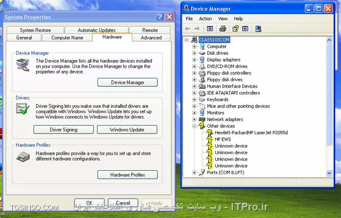
Task: Open the Action menu
Action: (205, 18)
